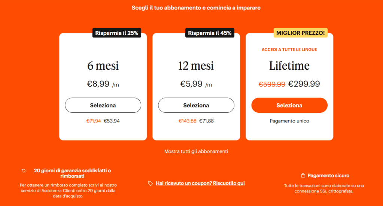Viewport: 383px width, 206px height.
Task: Click the yellow 'MIGLIOR PREZZO!' badge
Action: [x=301, y=33]
